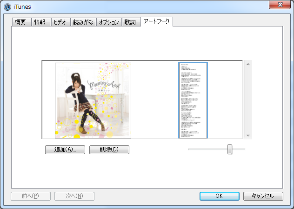Select the アートワーク tab
This screenshot has height=209, width=294.
pos(157,21)
